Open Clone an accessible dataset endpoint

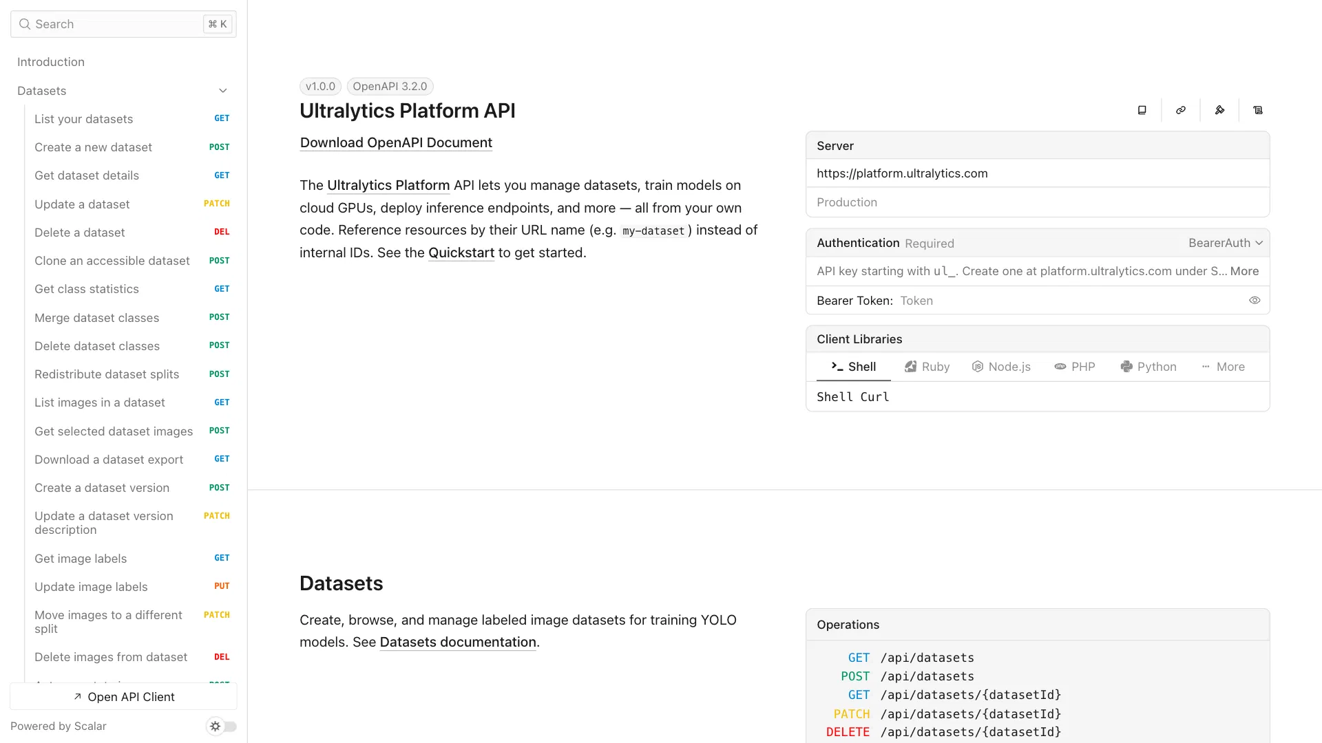tap(132, 261)
